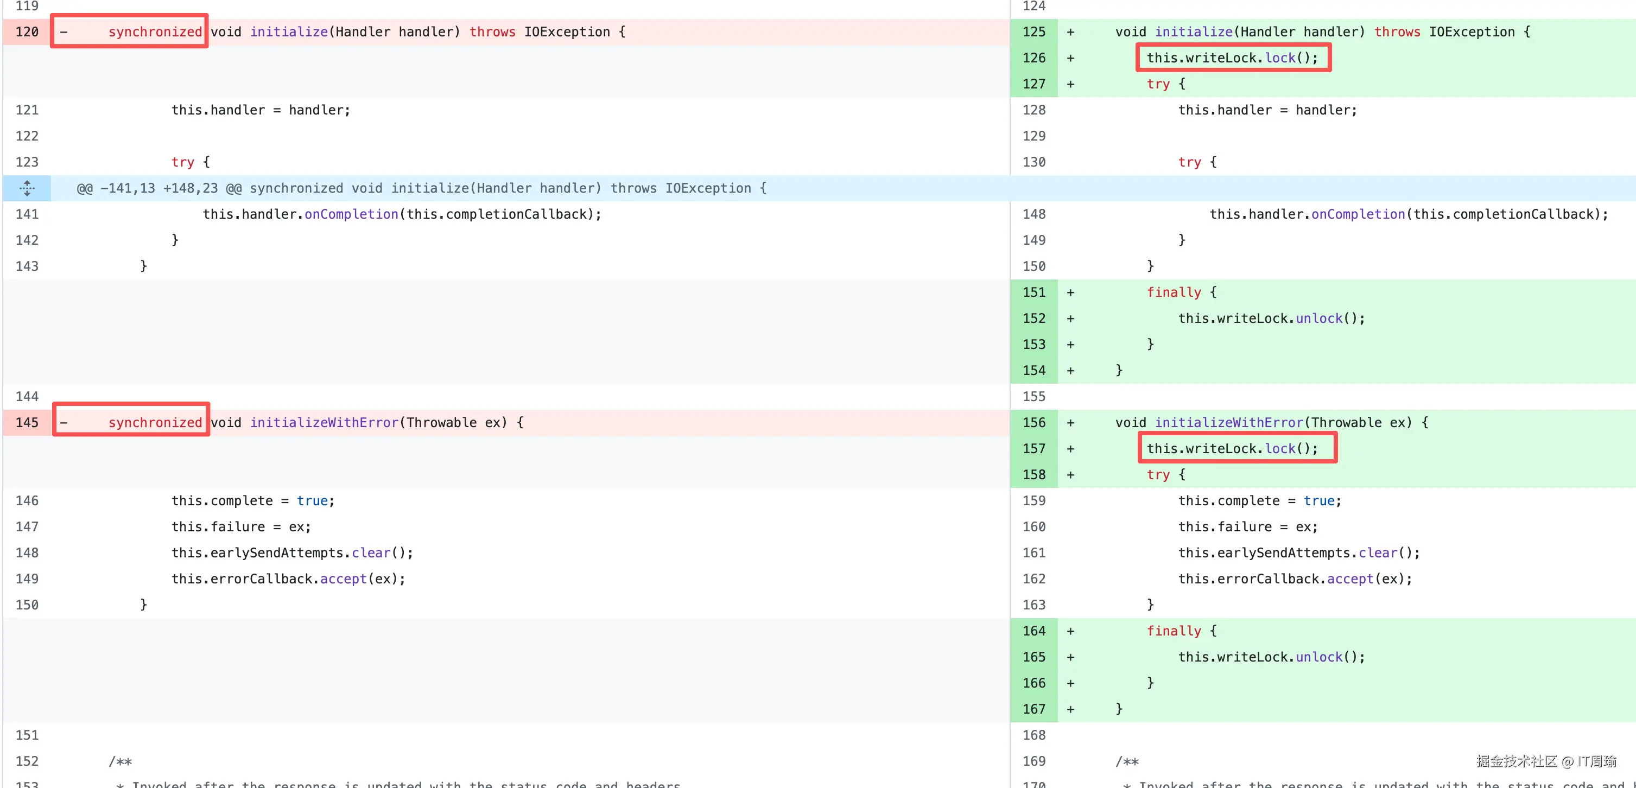Click new line number 157
The height and width of the screenshot is (788, 1636).
(1033, 448)
